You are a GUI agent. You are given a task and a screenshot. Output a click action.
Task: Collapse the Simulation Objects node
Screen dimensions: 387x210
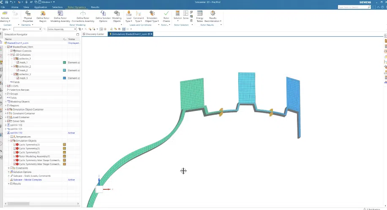8,141
